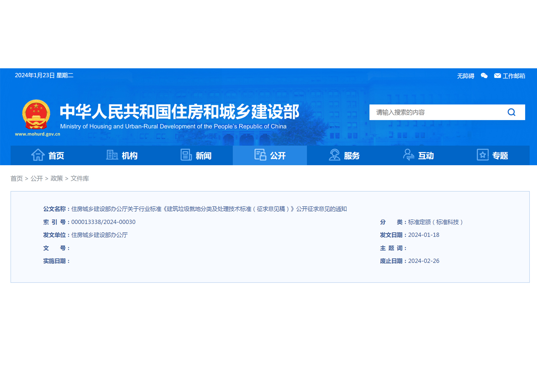Image resolution: width=537 pixels, height=392 pixels.
Task: Click the date 2024年1月23日 星期二
Action: point(44,75)
